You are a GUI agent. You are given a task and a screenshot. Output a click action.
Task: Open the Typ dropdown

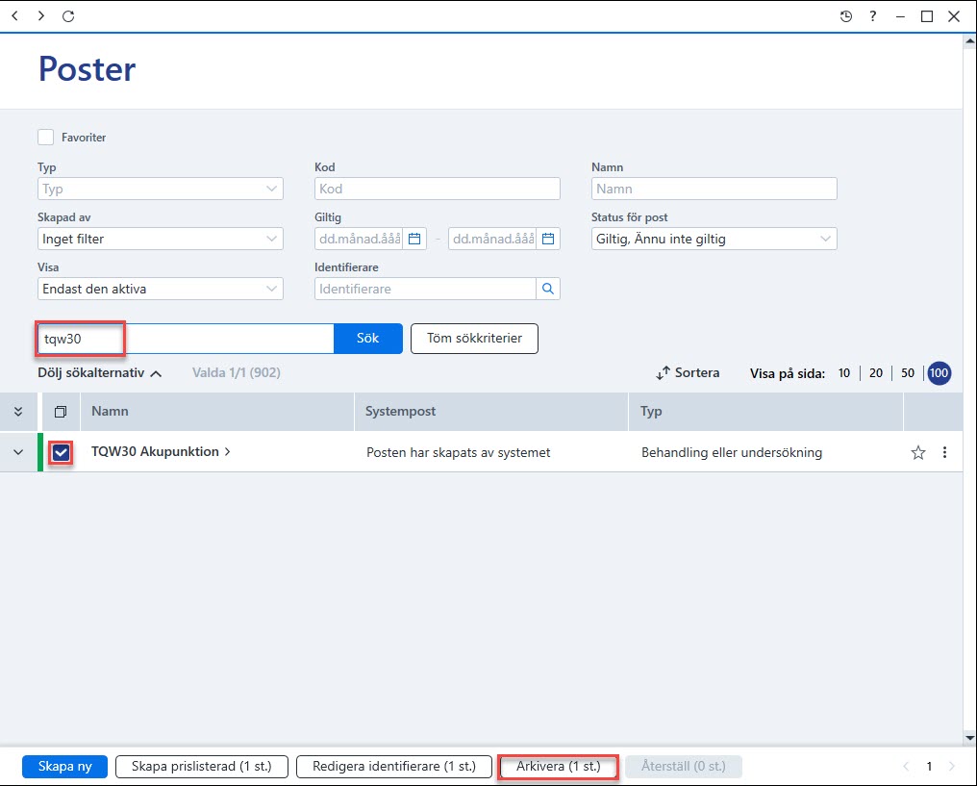161,189
